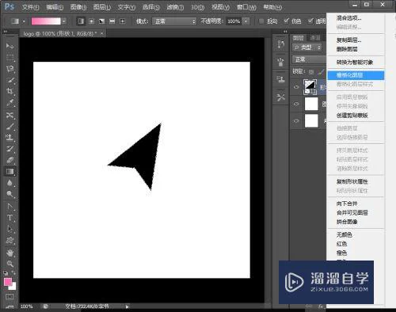Image resolution: width=396 pixels, height=312 pixels.
Task: Choose angle gradient style
Action: [101, 21]
